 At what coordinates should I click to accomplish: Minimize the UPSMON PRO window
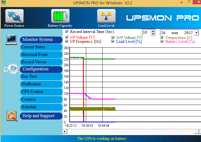click(x=182, y=2)
